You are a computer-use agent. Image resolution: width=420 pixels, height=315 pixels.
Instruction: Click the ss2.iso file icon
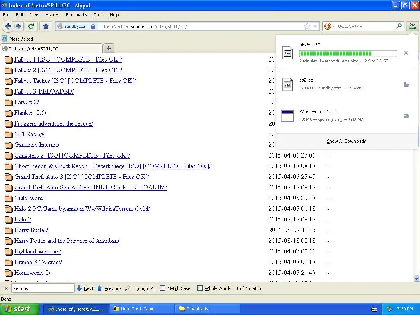[x=288, y=84]
